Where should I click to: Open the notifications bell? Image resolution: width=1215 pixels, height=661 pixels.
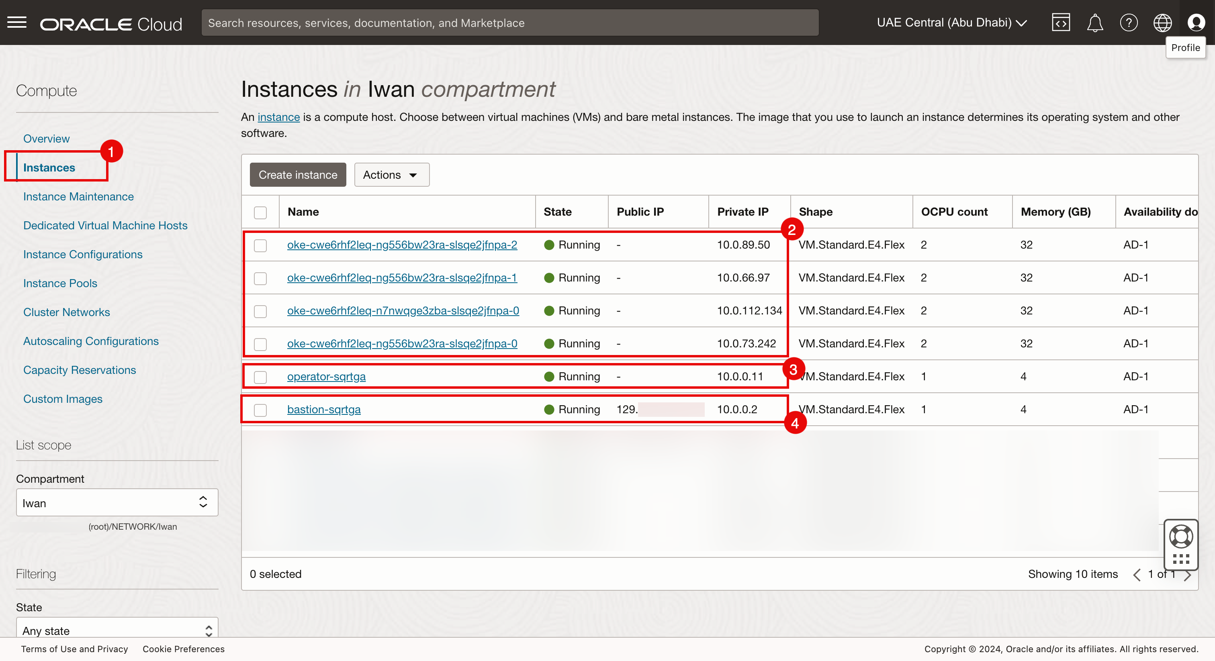(x=1095, y=22)
